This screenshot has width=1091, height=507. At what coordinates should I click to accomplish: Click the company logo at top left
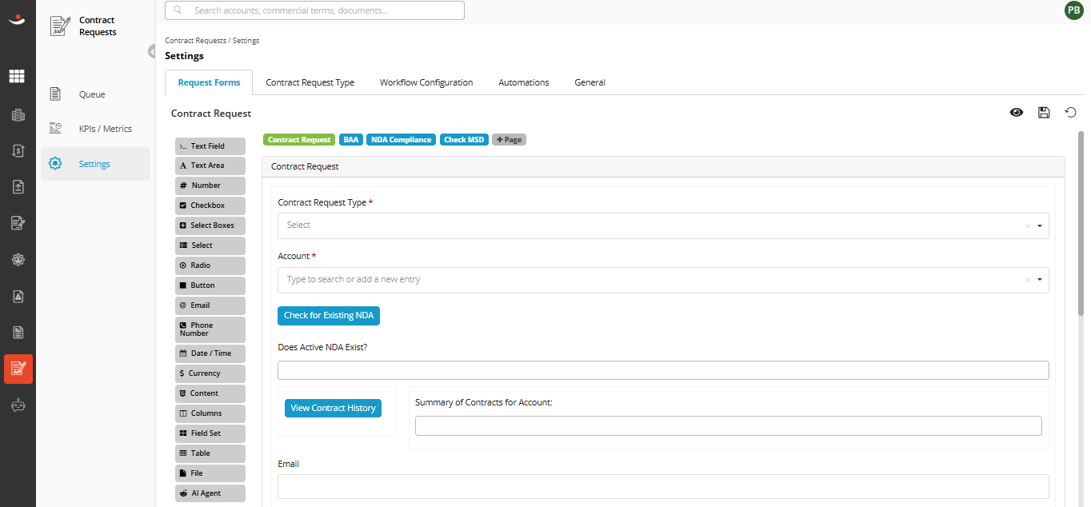coord(18,21)
